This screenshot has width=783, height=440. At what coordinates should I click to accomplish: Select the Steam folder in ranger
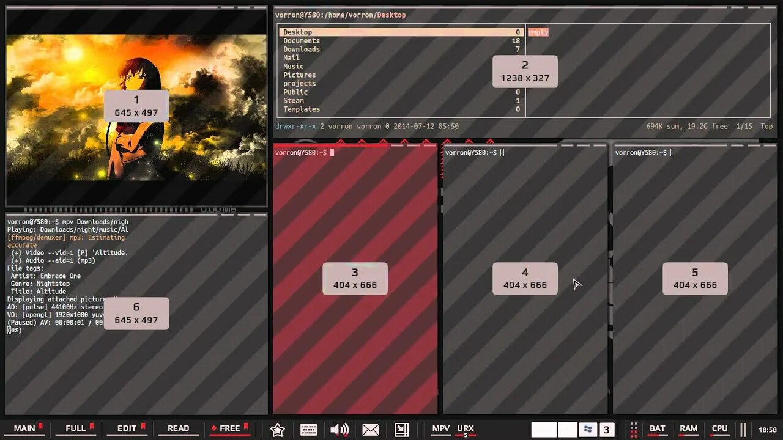click(x=402, y=100)
